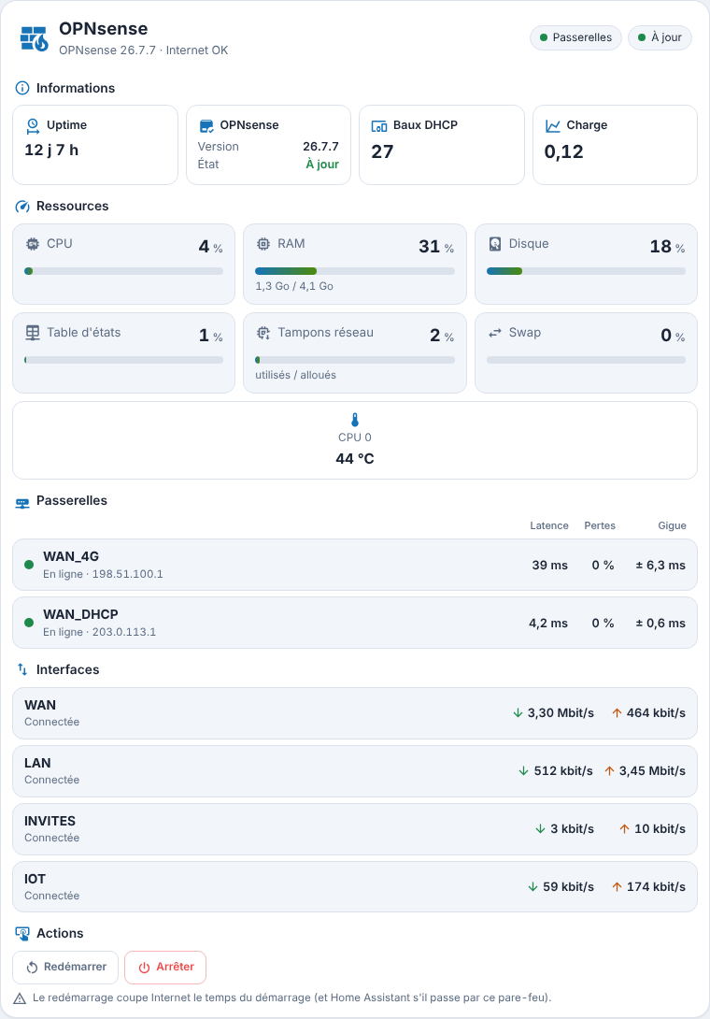The width and height of the screenshot is (710, 1019).
Task: Click the Informations info circle icon
Action: click(x=22, y=88)
